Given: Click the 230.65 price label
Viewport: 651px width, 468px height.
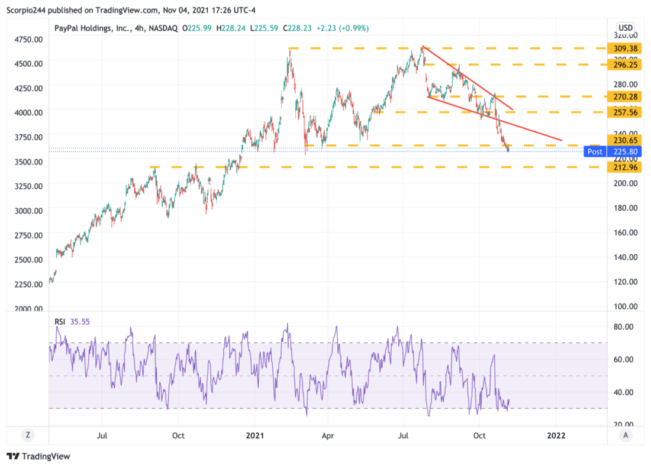Looking at the screenshot, I should (x=625, y=140).
